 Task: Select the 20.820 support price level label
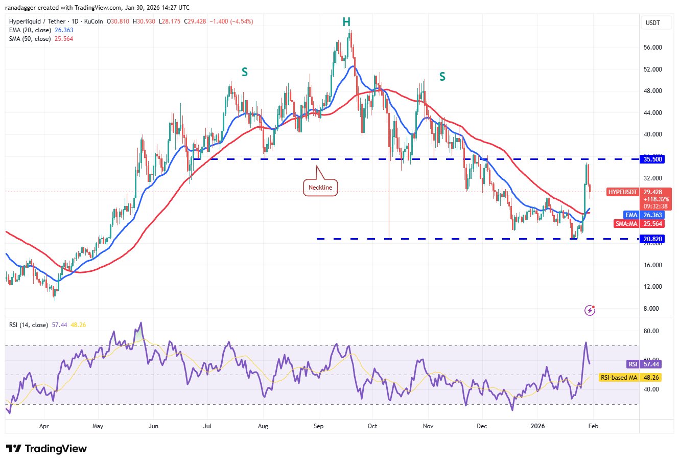pos(653,239)
